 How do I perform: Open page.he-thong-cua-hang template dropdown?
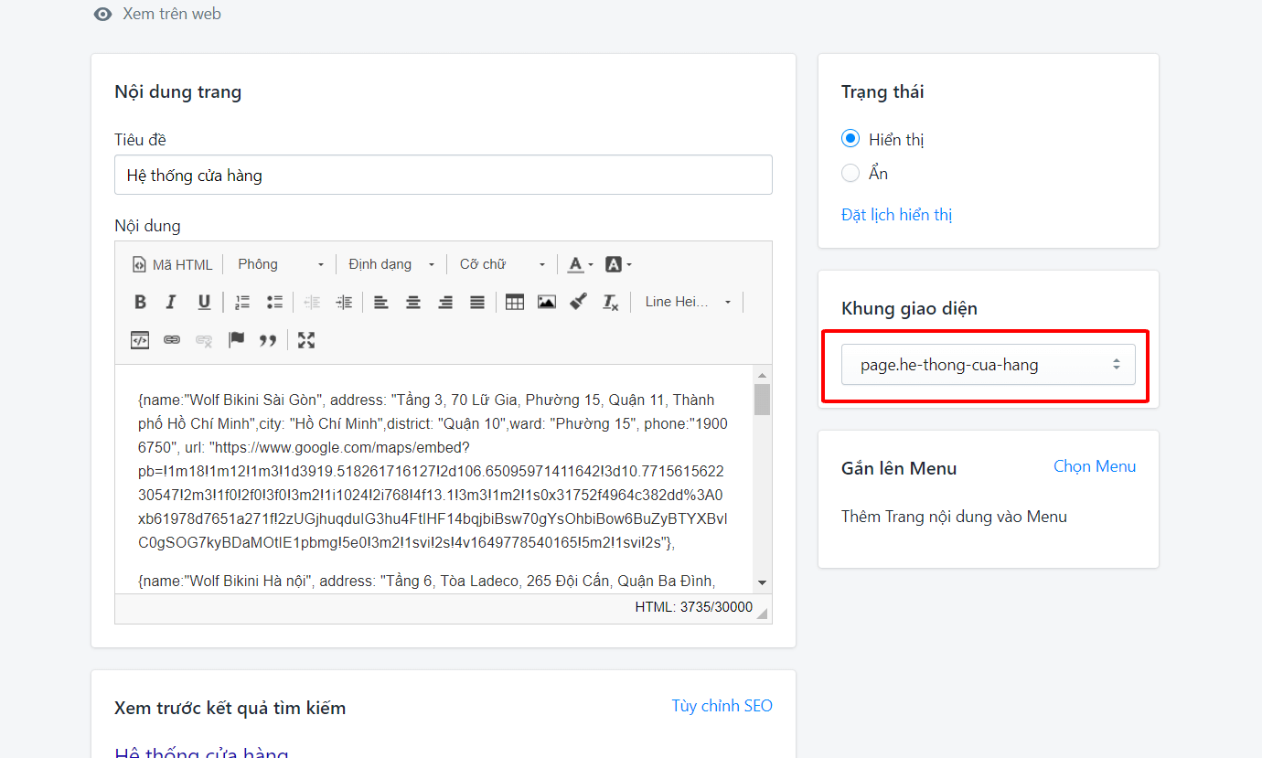tap(988, 365)
